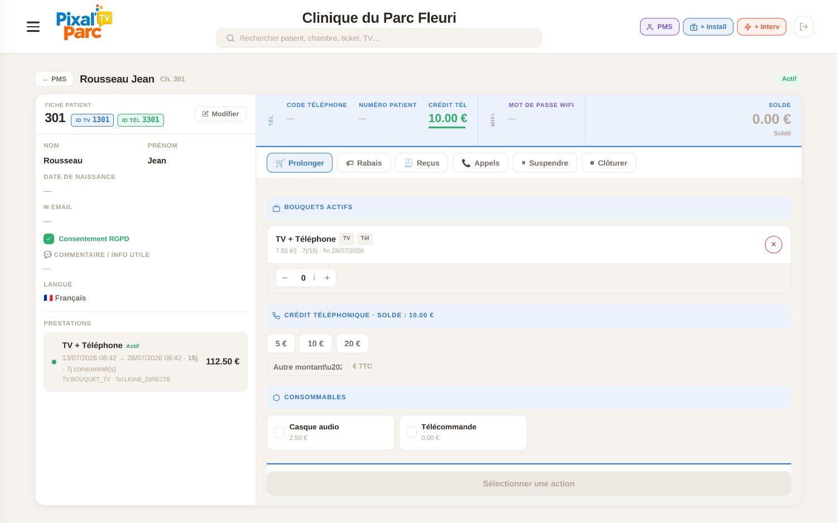This screenshot has width=837, height=523.
Task: Go back via ← PMS button
Action: click(55, 79)
